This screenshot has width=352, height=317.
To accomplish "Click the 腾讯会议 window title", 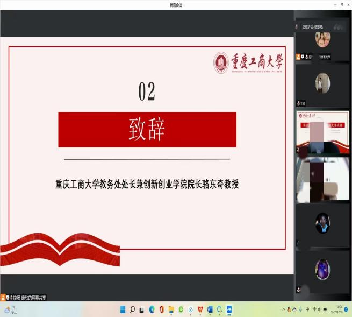I will pos(176,5).
